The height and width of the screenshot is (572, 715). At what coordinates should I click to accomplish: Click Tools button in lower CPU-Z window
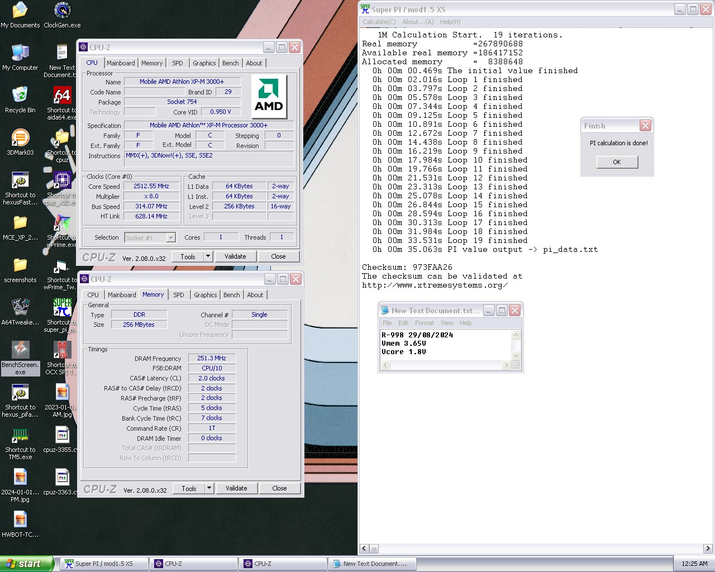click(189, 488)
